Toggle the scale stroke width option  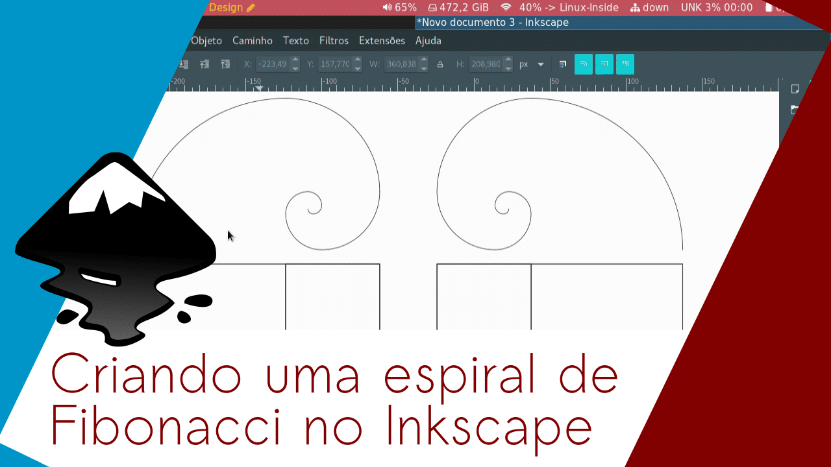pyautogui.click(x=563, y=64)
